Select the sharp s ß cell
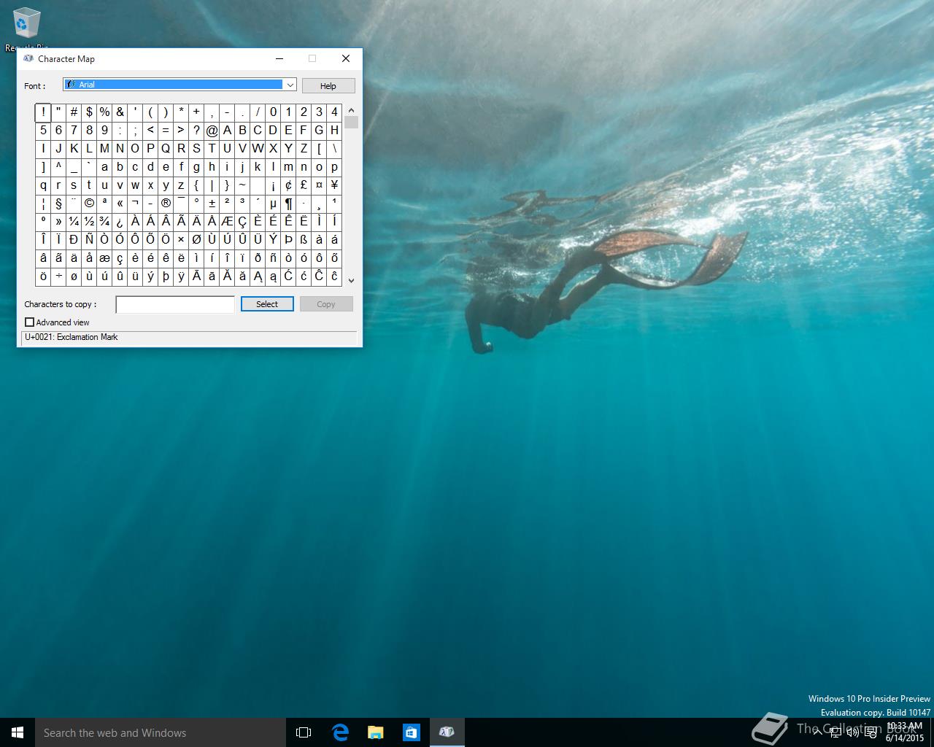 (304, 239)
